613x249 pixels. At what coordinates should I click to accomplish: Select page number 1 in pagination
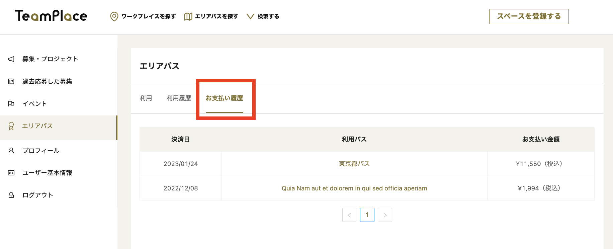click(x=367, y=215)
